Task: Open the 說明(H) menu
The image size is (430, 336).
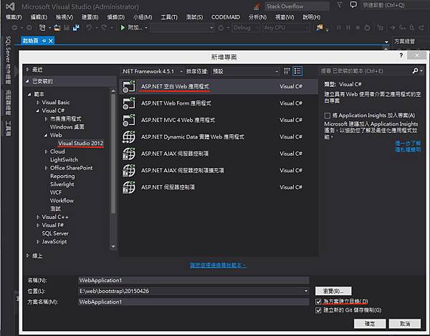Action: pyautogui.click(x=311, y=17)
